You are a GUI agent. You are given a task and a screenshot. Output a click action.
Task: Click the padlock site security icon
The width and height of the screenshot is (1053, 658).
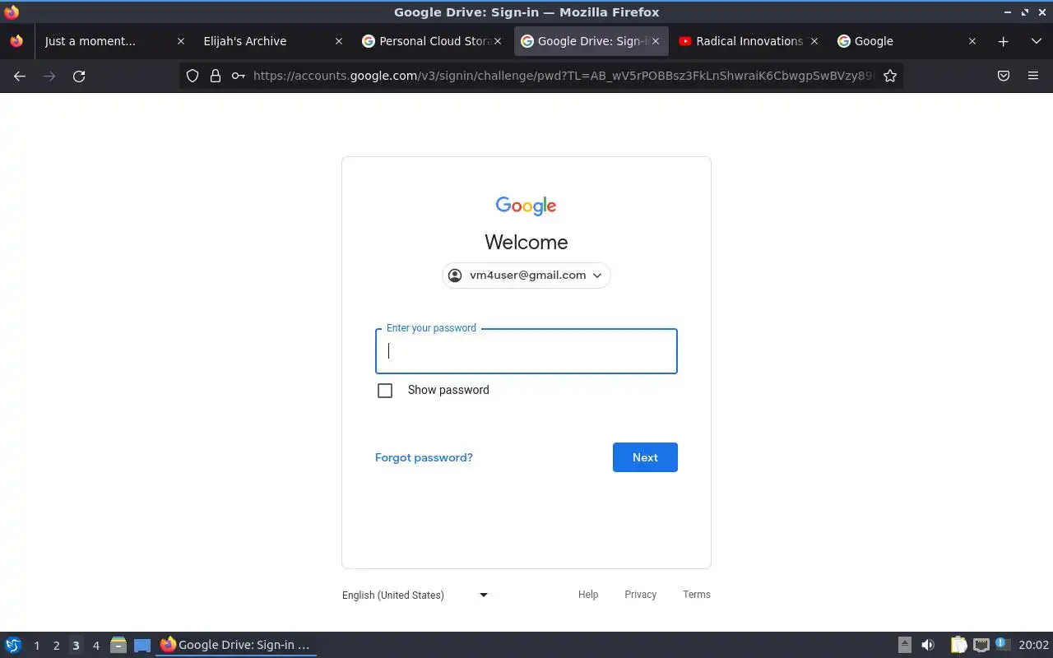pyautogui.click(x=216, y=76)
